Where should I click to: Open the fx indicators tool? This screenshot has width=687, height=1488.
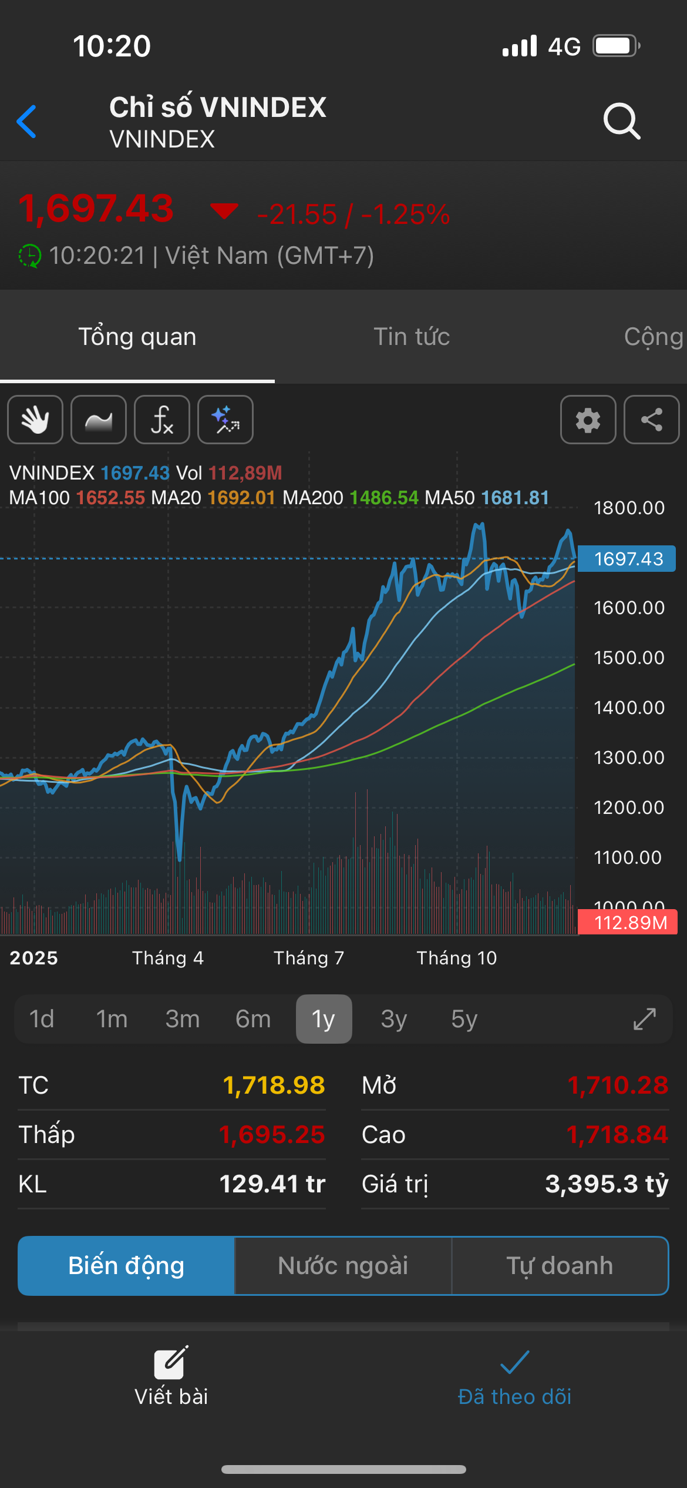click(x=162, y=420)
